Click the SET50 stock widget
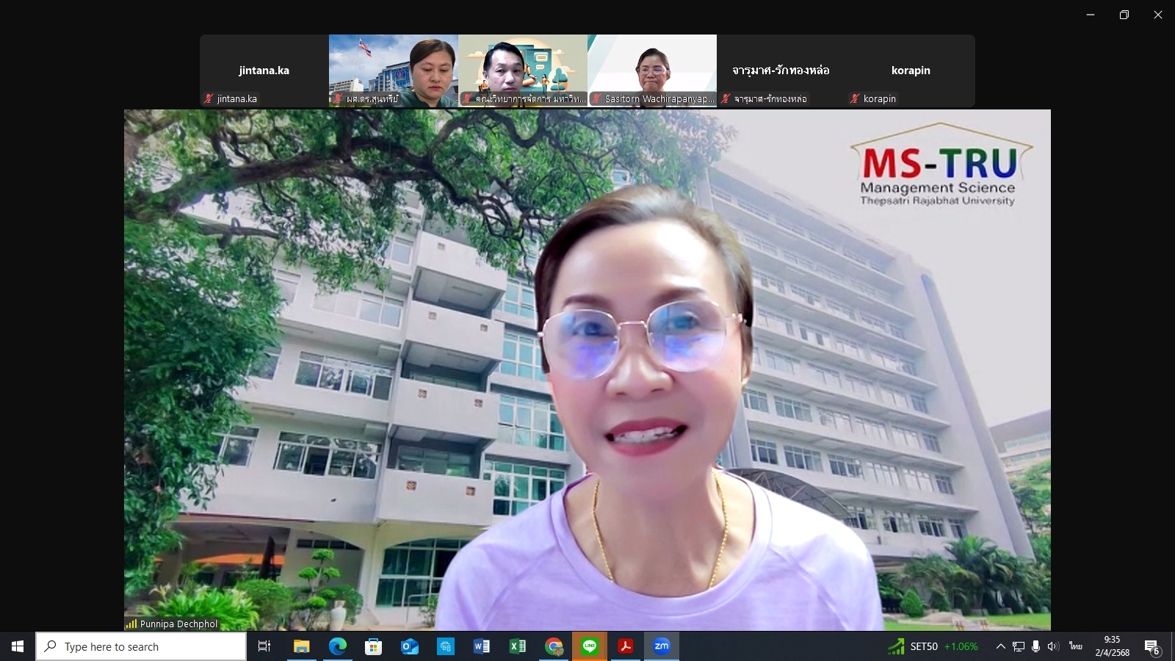This screenshot has width=1175, height=661. click(933, 646)
